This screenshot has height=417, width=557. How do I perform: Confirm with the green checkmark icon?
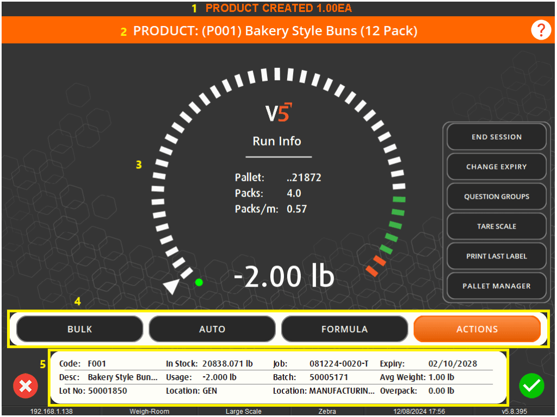tap(532, 386)
